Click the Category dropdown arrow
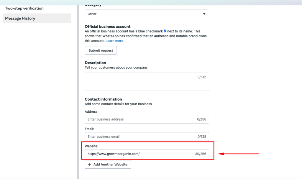Screen dimensions: 302x179 204,14
